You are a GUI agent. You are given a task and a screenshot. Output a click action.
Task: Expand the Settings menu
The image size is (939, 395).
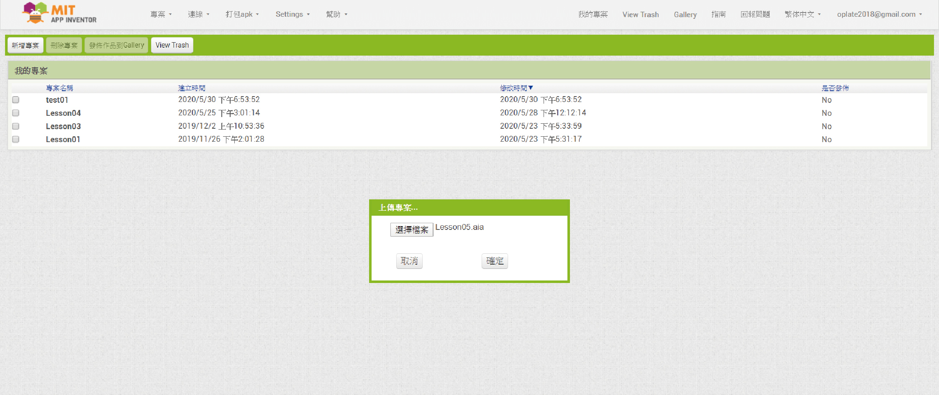click(x=292, y=14)
